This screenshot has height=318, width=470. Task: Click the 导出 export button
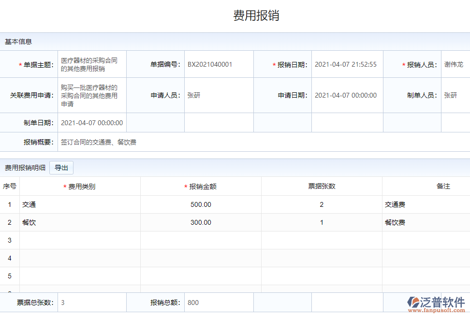coord(61,168)
